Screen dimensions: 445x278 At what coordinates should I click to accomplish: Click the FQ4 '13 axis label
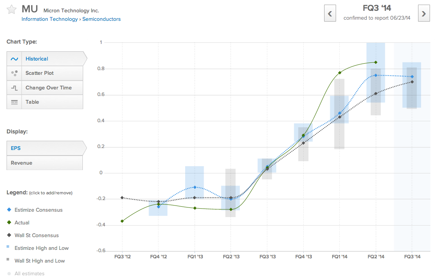click(304, 257)
